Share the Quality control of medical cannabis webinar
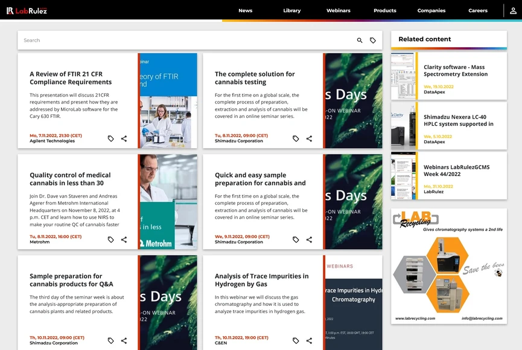522x350 pixels. (124, 239)
